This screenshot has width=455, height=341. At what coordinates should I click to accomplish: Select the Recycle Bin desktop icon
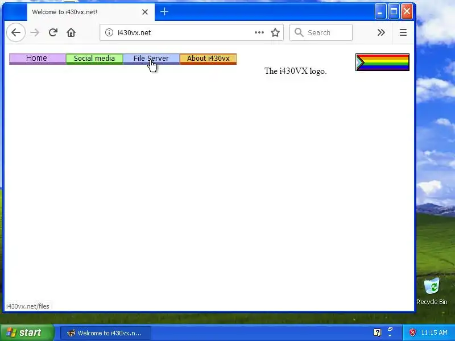[x=432, y=291]
